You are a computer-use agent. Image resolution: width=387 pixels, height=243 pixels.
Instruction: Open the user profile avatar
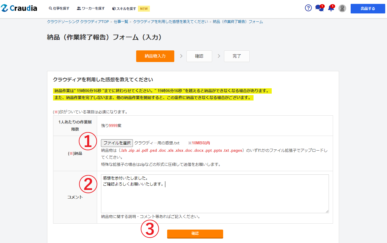point(342,8)
